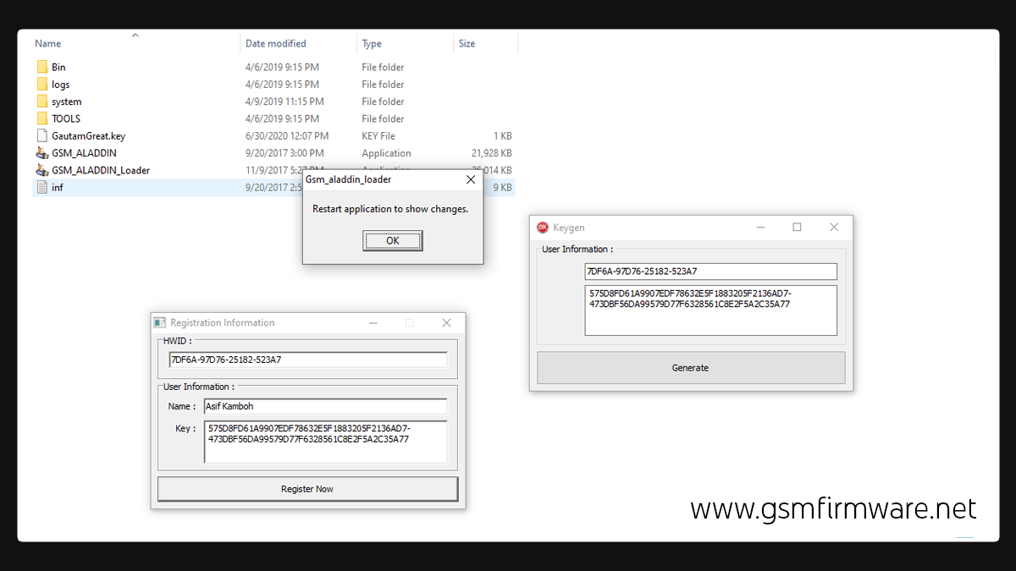Click OK in Gsm_aladdin_loader dialog

coord(393,241)
